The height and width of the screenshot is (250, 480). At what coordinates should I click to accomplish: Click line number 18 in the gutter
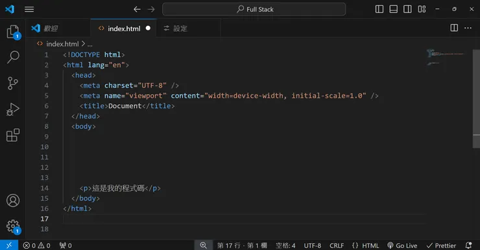point(45,229)
